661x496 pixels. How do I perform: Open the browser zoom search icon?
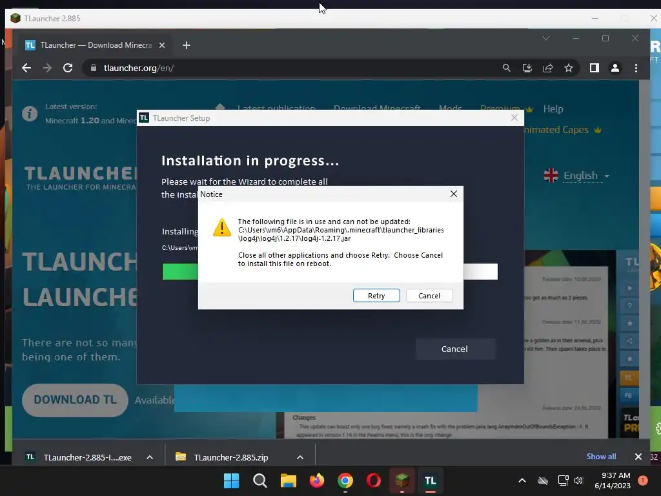point(507,68)
